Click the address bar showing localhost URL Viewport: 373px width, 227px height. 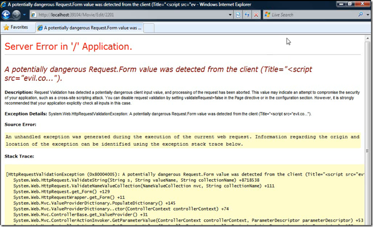[x=132, y=15]
